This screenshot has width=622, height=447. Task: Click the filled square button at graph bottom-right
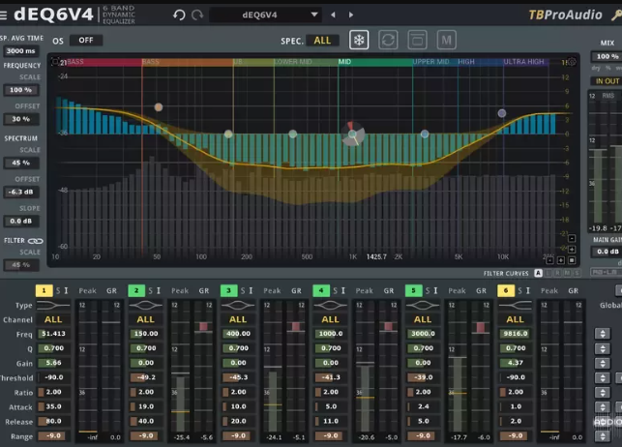572,260
